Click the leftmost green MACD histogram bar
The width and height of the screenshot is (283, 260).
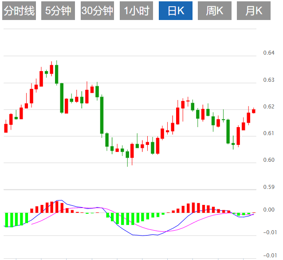[x=6, y=220]
